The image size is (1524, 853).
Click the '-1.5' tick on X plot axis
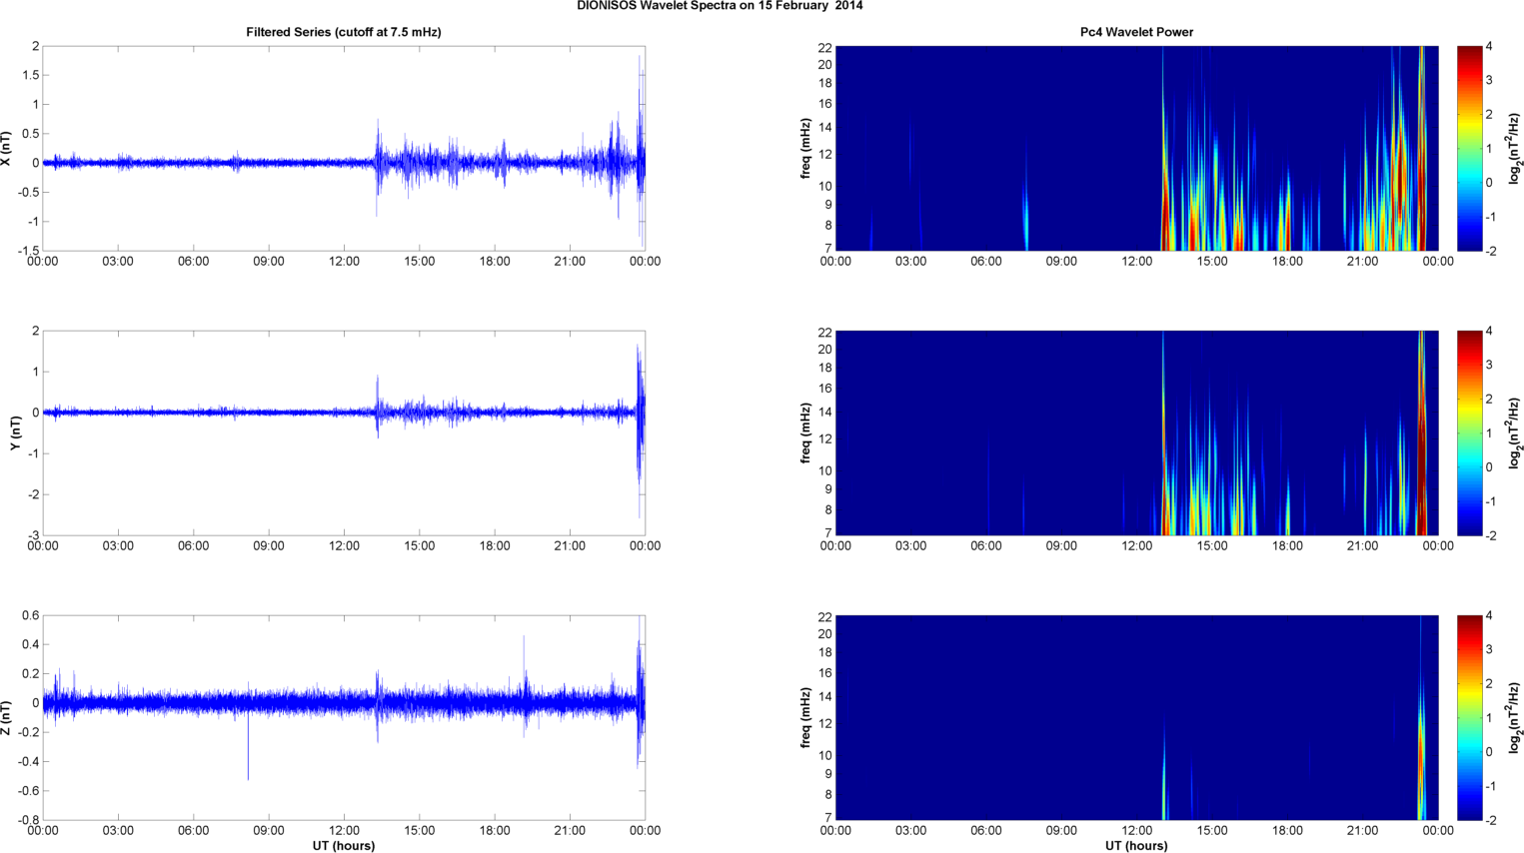(29, 251)
